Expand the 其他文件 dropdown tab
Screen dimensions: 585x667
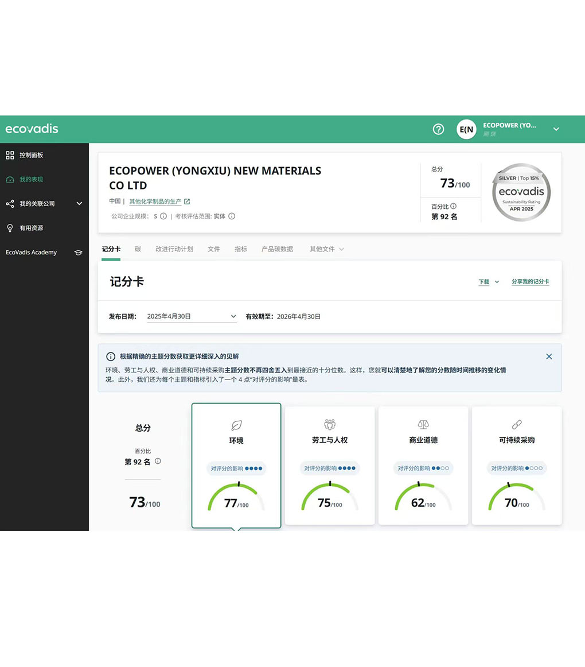(x=326, y=249)
